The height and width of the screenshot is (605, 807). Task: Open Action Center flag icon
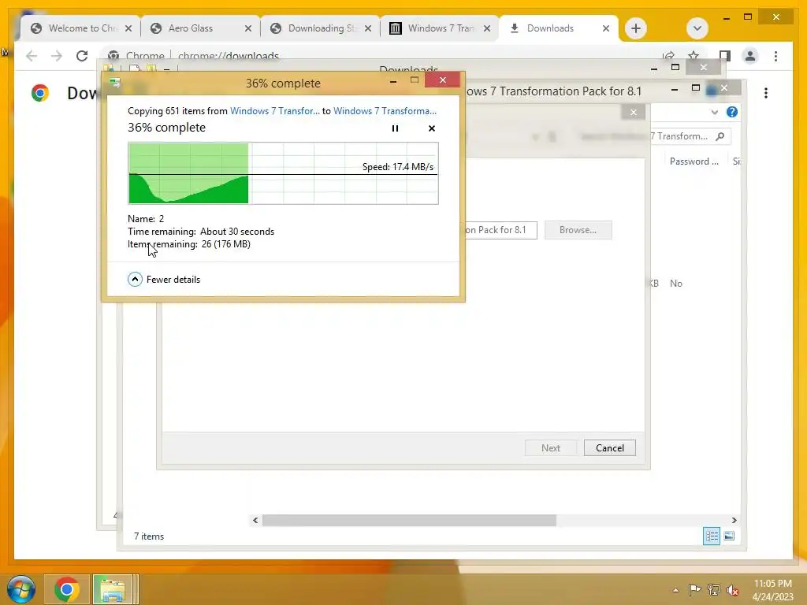(694, 589)
